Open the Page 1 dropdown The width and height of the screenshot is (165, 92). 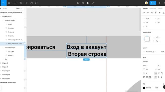coord(19,8)
